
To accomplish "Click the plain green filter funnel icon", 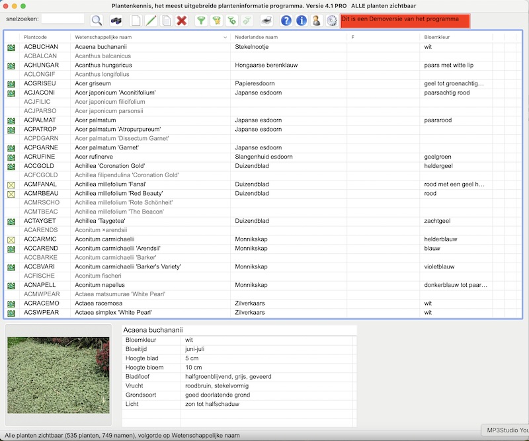I will pos(201,20).
